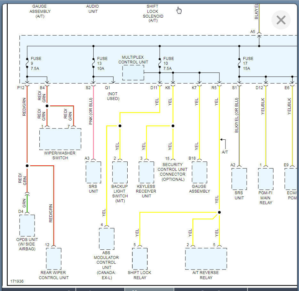The width and height of the screenshot is (299, 291).
Task: Click the GRN wire label above D4
Action: [24, 203]
